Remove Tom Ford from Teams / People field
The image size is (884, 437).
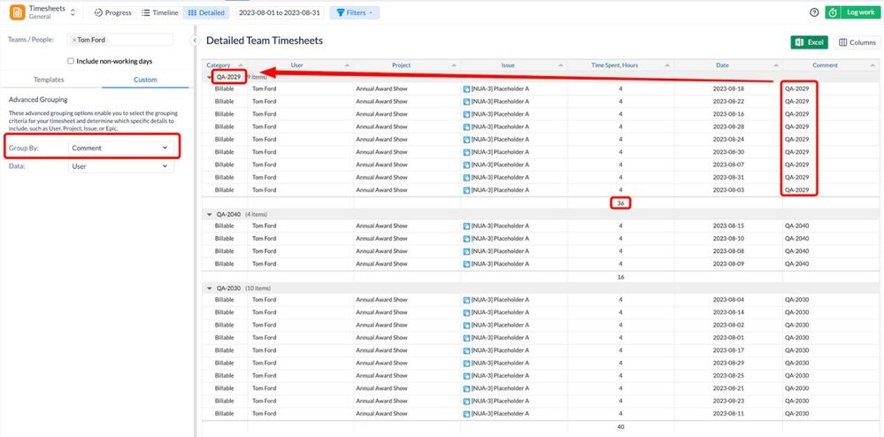73,40
